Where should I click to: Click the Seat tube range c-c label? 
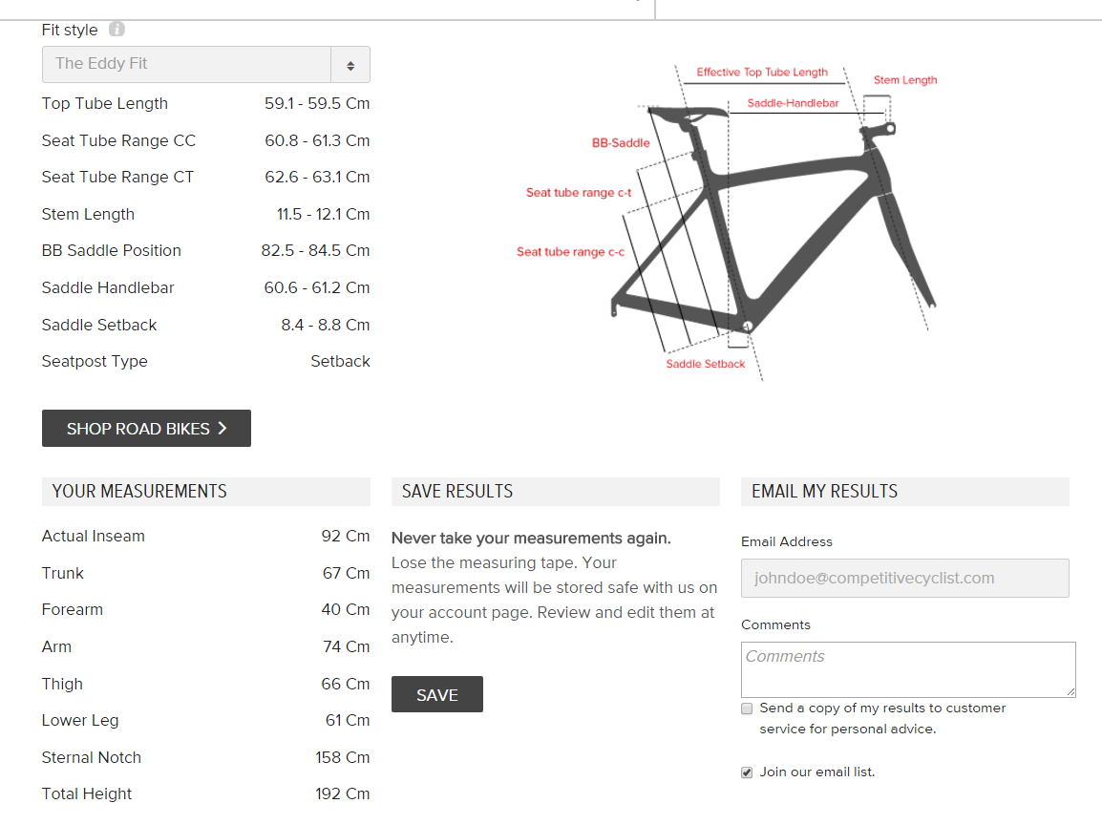click(570, 252)
